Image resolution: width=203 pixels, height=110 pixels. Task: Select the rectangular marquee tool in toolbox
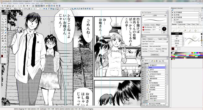coord(3,17)
